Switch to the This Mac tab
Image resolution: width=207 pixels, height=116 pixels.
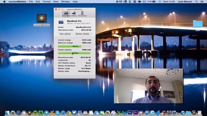[x=66, y=14]
